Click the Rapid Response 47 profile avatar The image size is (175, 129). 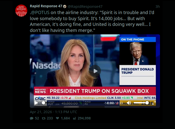(21, 11)
